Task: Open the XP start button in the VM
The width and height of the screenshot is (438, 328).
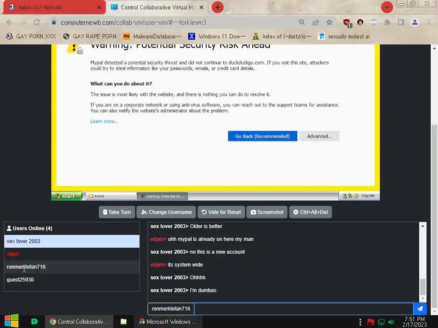Action: pos(67,196)
